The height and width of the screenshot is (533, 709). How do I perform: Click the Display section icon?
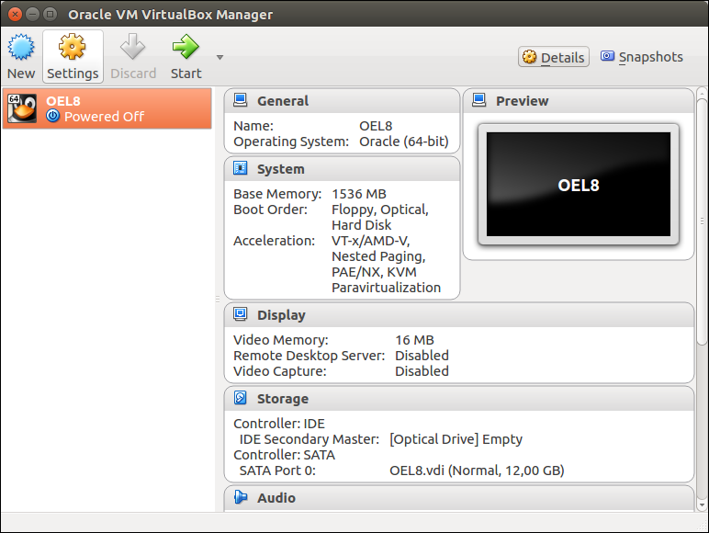[x=240, y=314]
